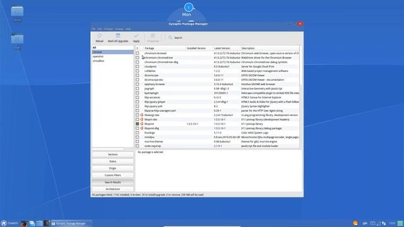Select the openshot search entry
The image size is (404, 227).
click(112, 56)
